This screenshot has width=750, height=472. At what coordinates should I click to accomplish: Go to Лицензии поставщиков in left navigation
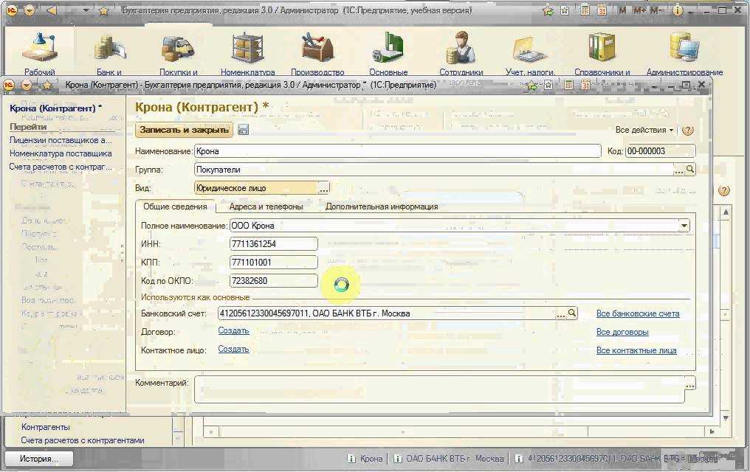pos(61,140)
